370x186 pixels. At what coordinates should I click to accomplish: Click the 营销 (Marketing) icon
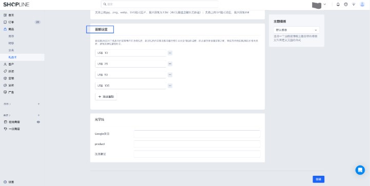tap(5, 78)
